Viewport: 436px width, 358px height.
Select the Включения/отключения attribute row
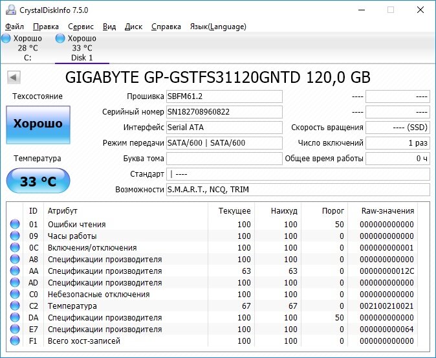coord(212,247)
